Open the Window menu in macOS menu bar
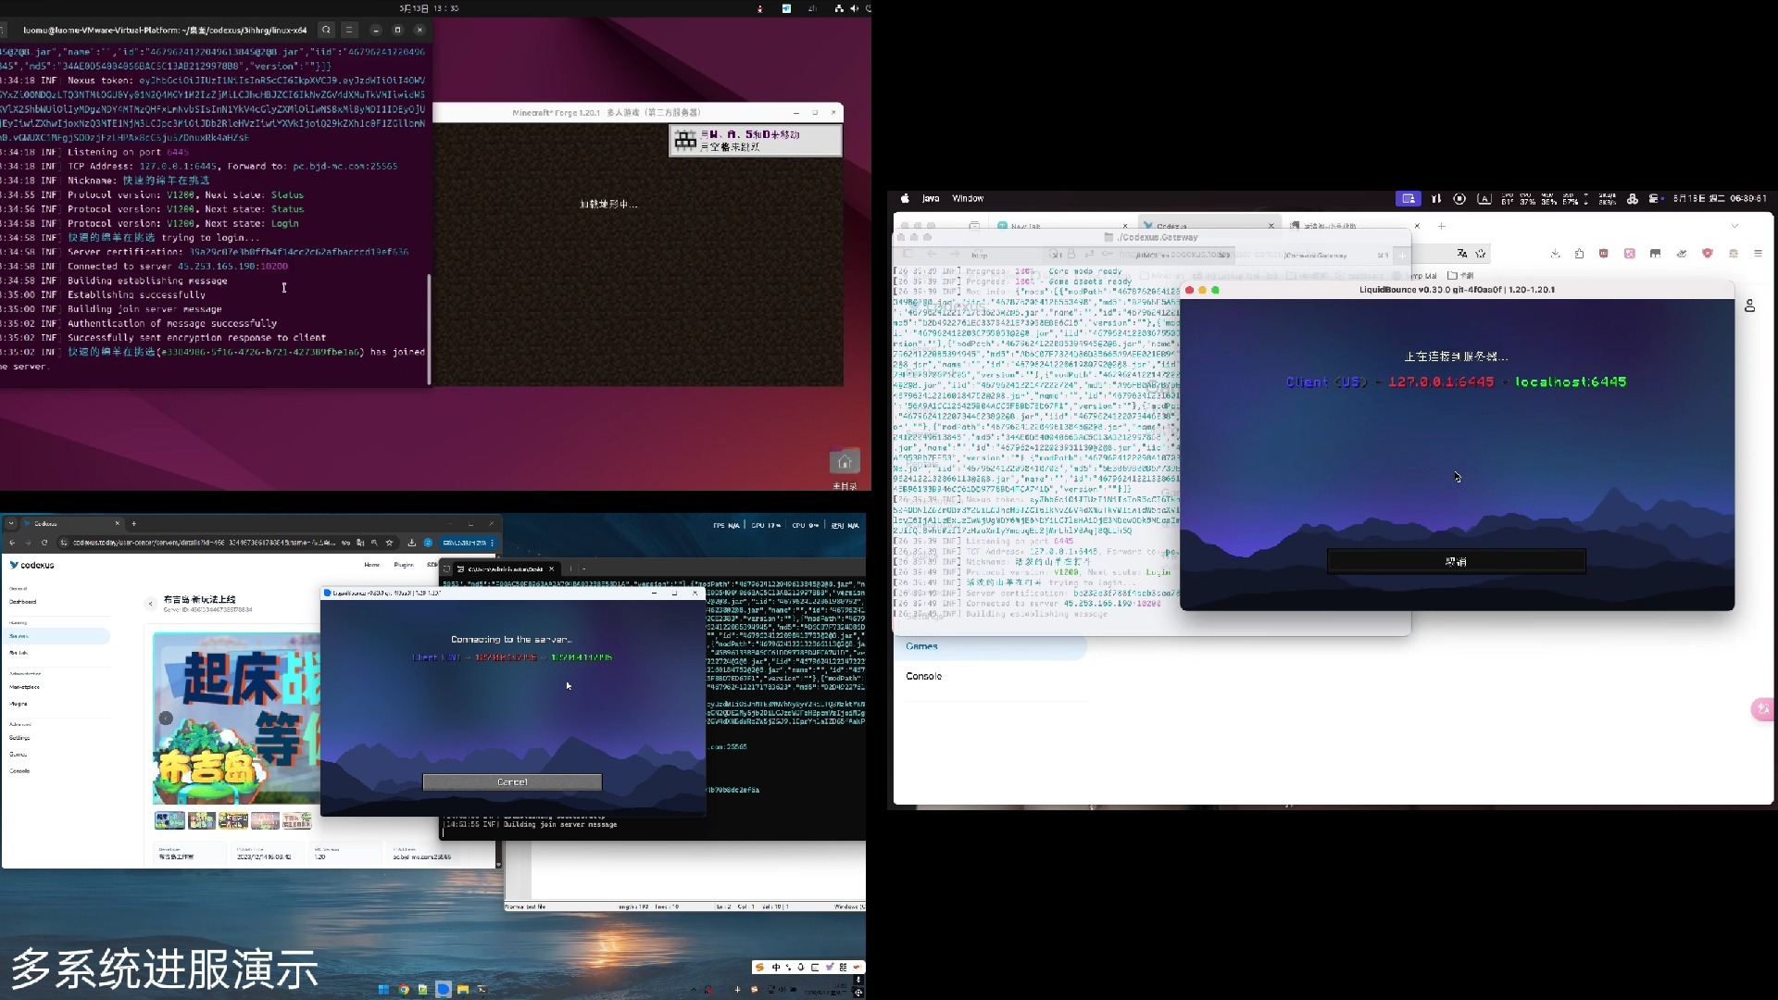 (968, 198)
